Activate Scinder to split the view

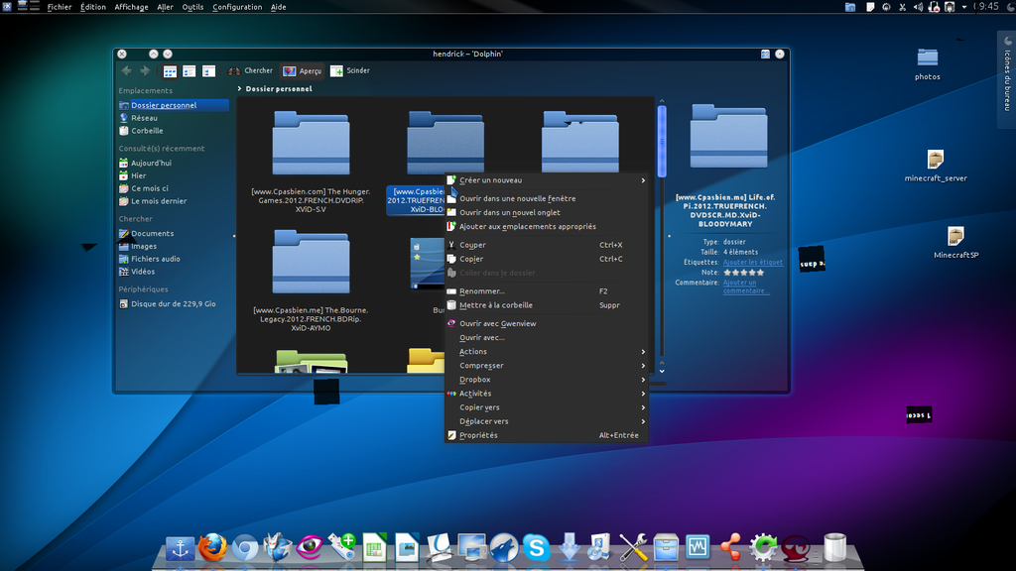350,70
